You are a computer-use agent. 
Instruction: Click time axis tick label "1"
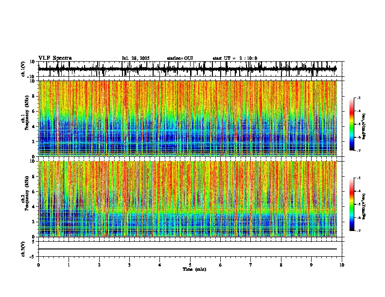coord(69,265)
